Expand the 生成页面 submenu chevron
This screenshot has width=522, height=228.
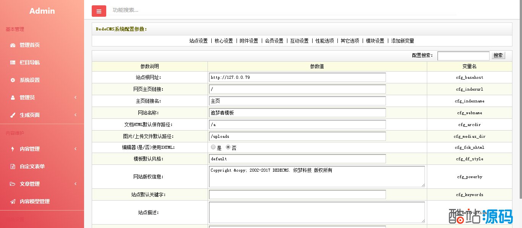[x=75, y=115]
